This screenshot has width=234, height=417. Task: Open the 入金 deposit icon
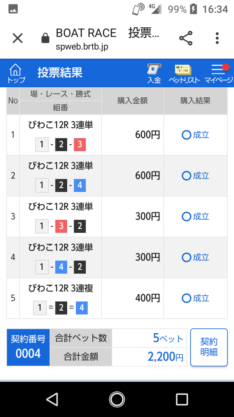pos(154,73)
